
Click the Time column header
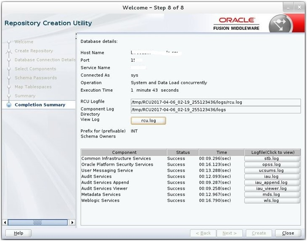point(222,152)
